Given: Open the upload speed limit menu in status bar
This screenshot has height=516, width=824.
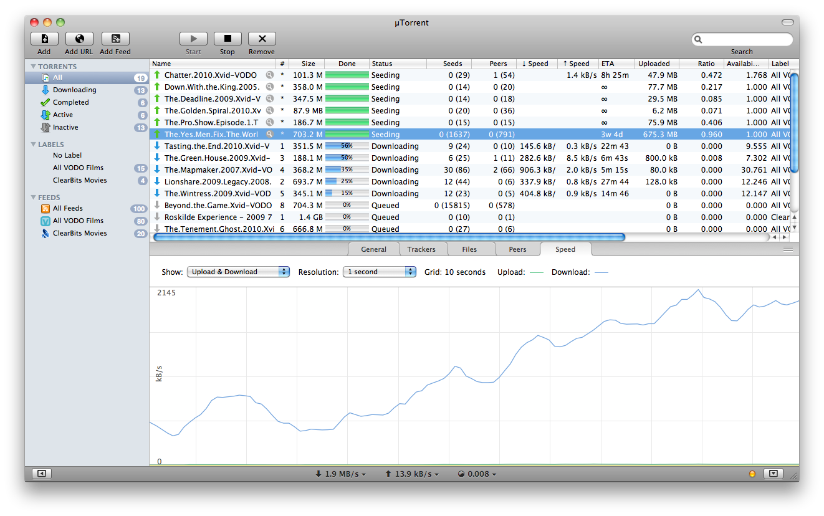Looking at the screenshot, I should point(411,474).
